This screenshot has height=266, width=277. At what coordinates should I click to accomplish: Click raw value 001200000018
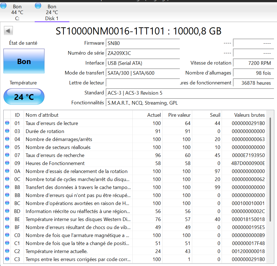[248, 251]
